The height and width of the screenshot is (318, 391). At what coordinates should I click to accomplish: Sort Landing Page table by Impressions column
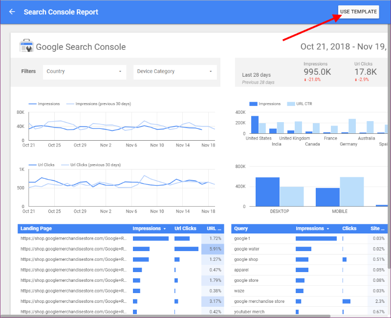[149, 229]
